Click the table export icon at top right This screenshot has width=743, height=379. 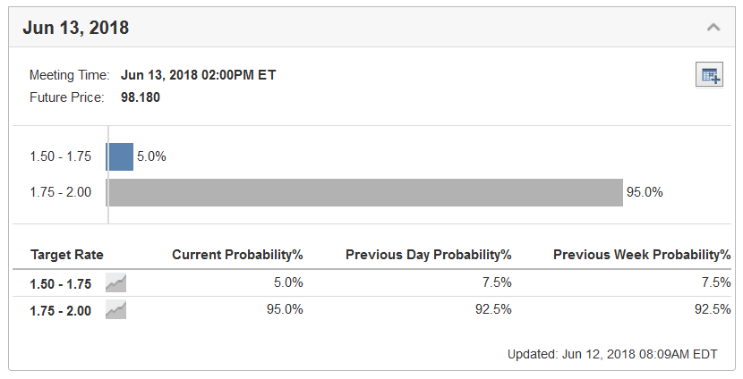pos(709,75)
